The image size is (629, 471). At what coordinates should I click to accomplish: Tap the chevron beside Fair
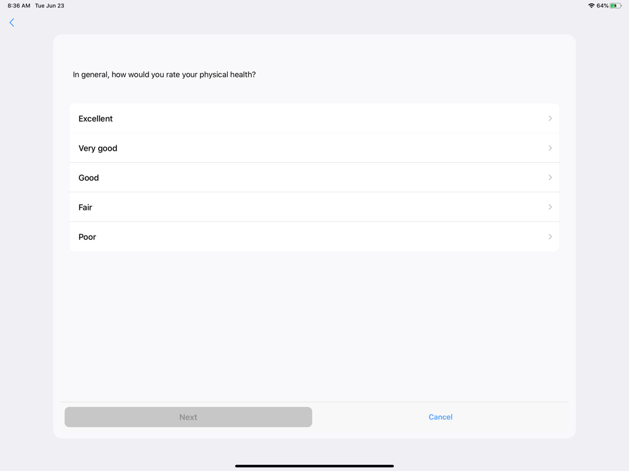550,207
